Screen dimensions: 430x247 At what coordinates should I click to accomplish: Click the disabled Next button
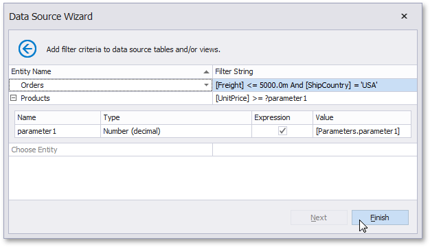pyautogui.click(x=319, y=217)
